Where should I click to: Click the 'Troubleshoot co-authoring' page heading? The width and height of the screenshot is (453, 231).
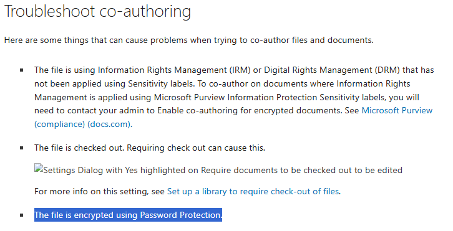[97, 12]
